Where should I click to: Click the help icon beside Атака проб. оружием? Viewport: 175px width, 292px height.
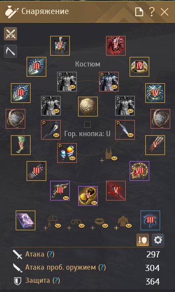[x=102, y=267]
